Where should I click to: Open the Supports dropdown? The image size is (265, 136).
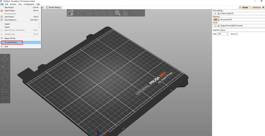(x=243, y=30)
